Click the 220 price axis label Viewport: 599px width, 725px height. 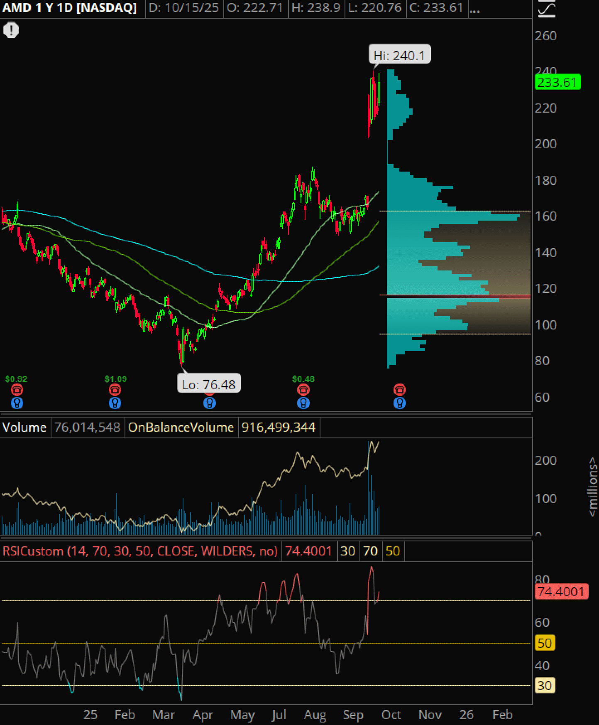[546, 108]
